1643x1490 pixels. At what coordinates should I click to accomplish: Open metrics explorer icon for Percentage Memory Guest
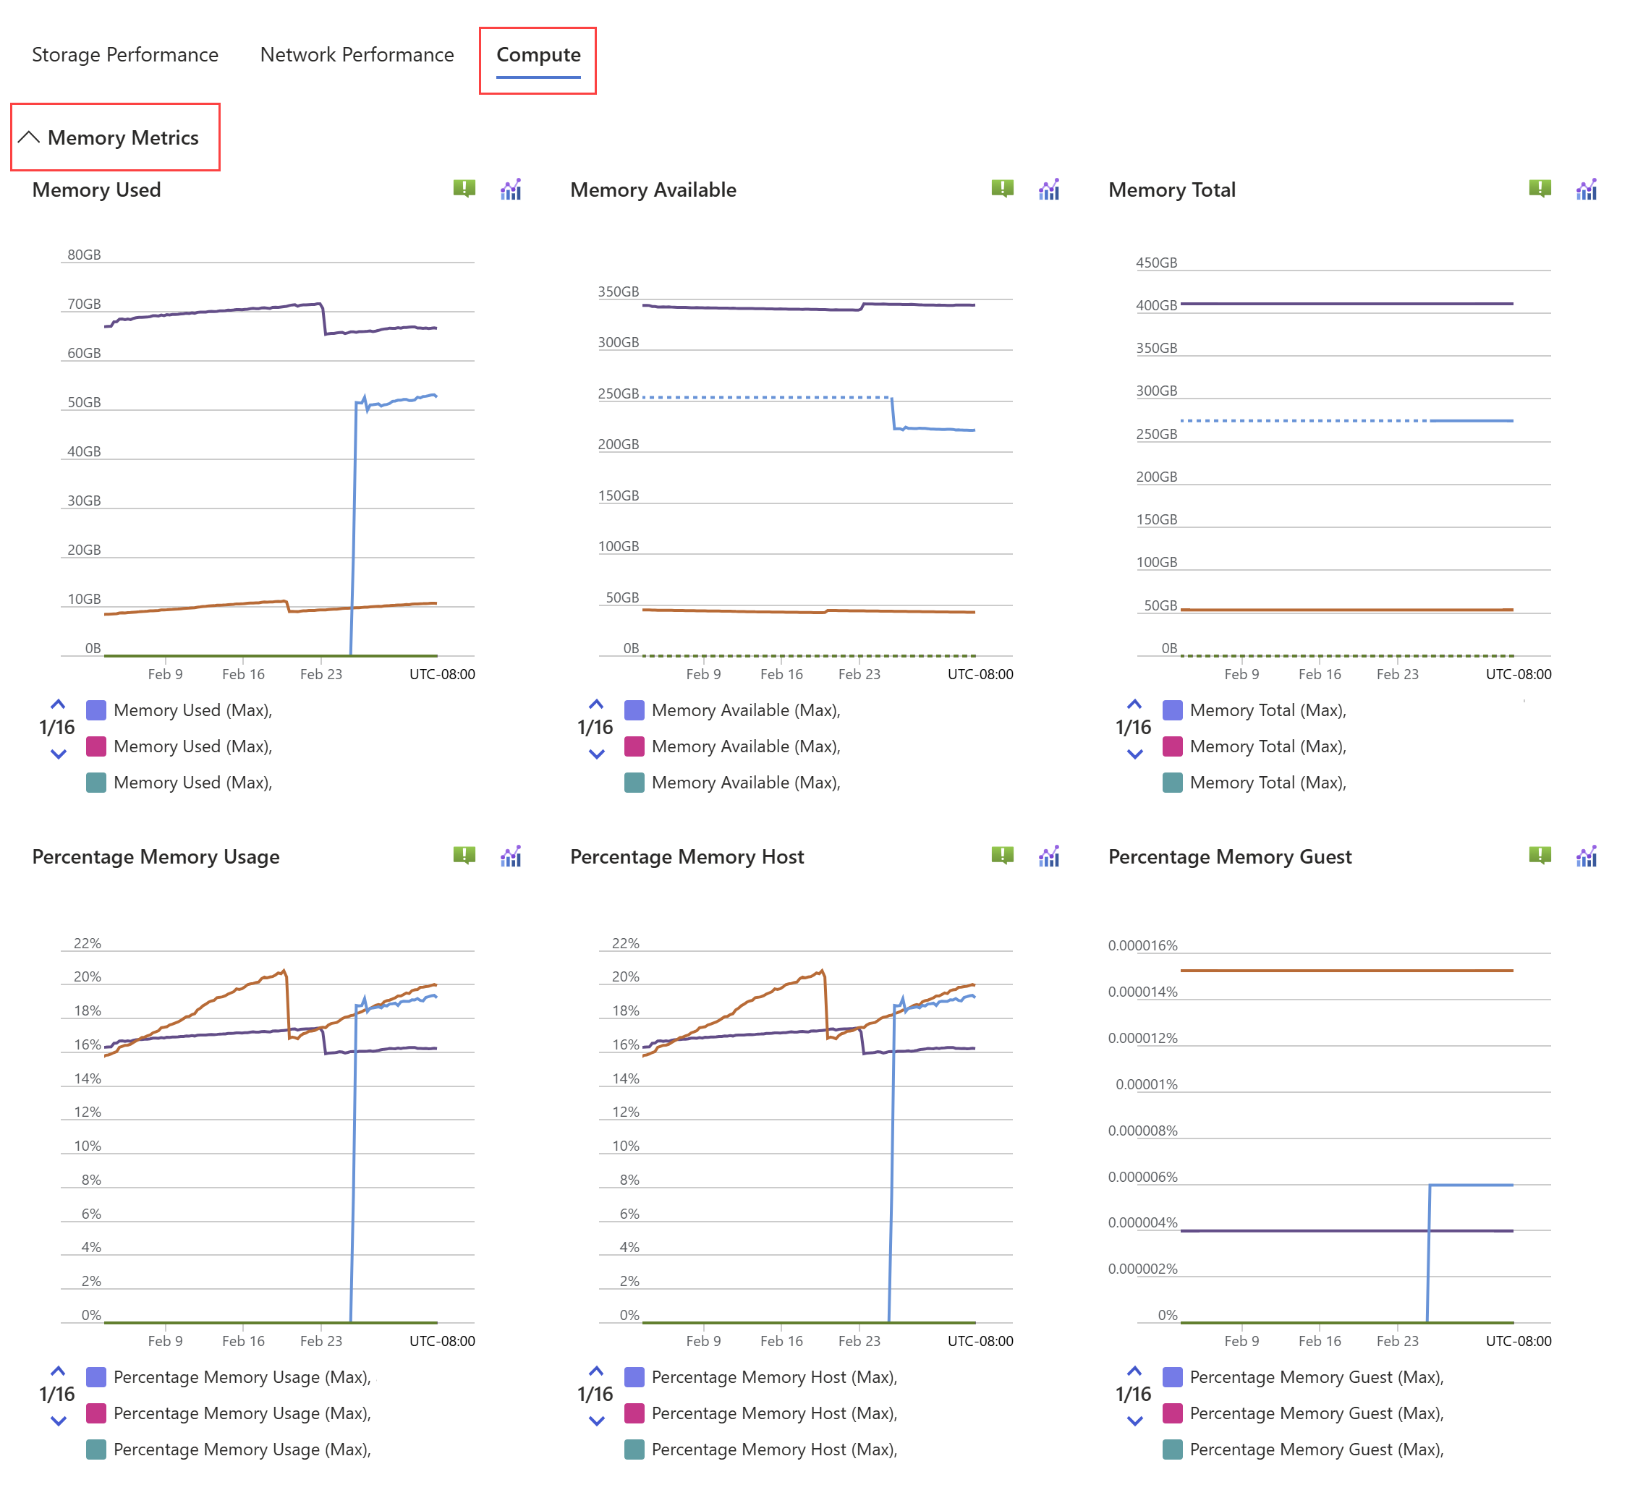pos(1586,856)
